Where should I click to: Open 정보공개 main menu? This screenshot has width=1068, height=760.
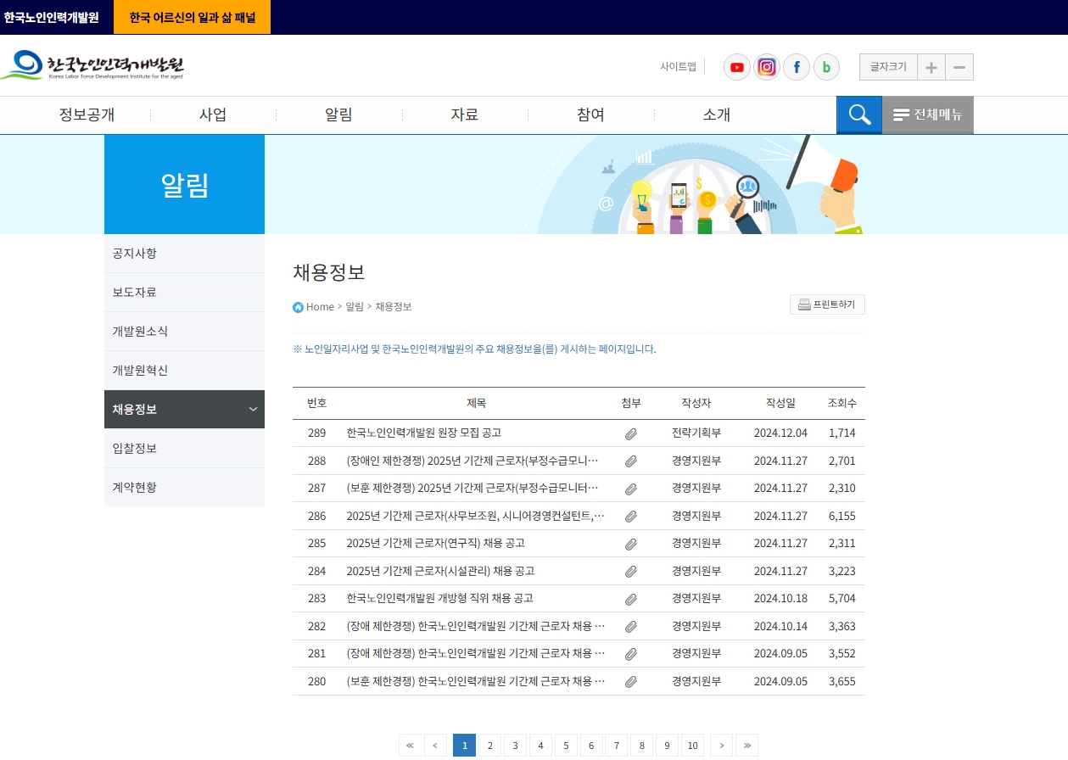click(x=87, y=115)
